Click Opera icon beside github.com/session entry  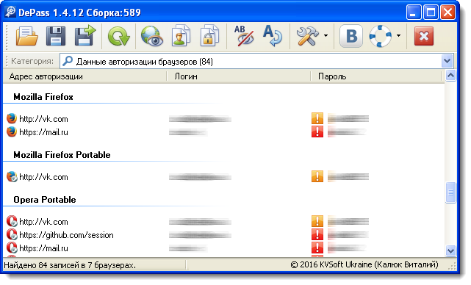(x=12, y=234)
